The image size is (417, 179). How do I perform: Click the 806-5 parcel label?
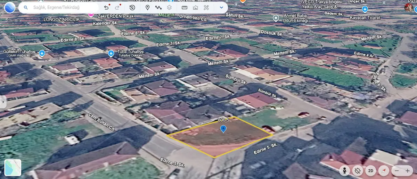tap(223, 120)
